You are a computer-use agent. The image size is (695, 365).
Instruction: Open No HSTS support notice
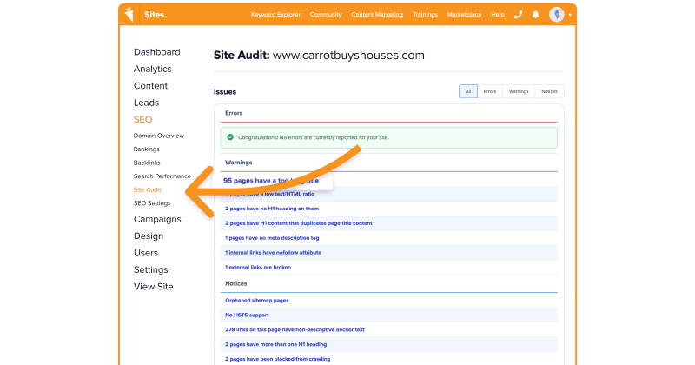pos(247,315)
